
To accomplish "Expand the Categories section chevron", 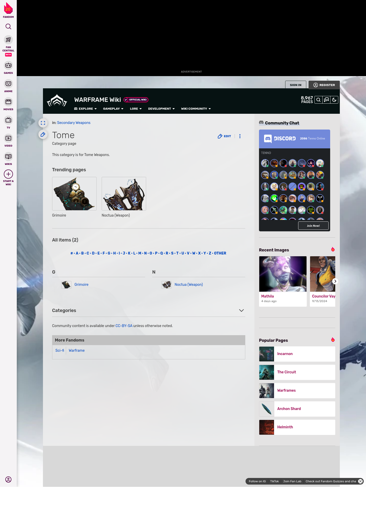I will coord(241,310).
